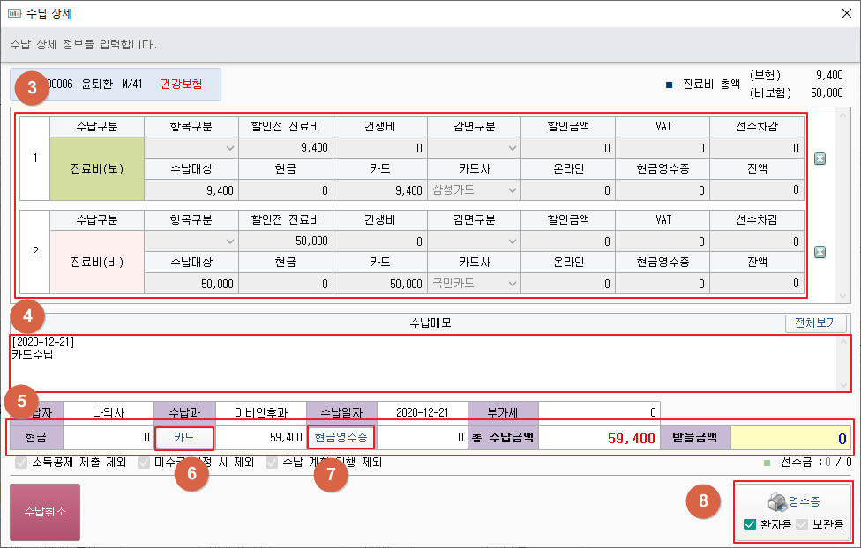The image size is (861, 548).
Task: Click the 현금 amount field in the bottom row
Action: 108,437
